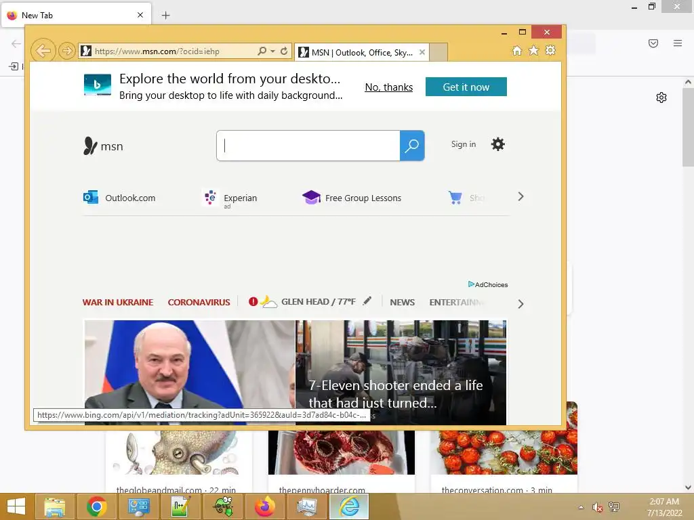This screenshot has width=694, height=520.
Task: Click the Firefox back arrow
Action: click(16, 43)
